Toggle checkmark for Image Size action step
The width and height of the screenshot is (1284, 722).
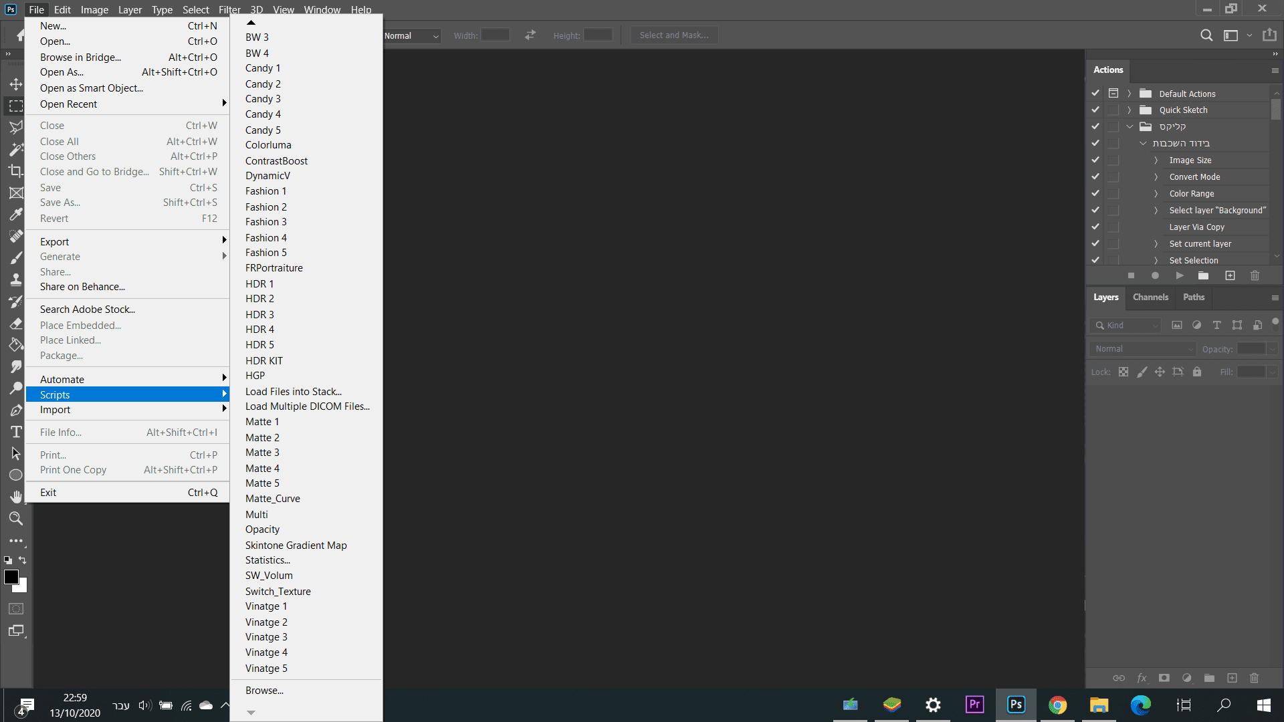(x=1095, y=160)
